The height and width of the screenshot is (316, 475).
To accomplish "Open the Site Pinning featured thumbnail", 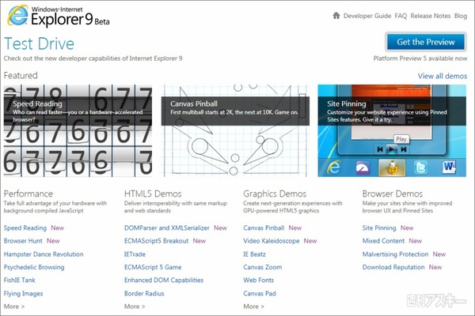I will tap(392, 130).
